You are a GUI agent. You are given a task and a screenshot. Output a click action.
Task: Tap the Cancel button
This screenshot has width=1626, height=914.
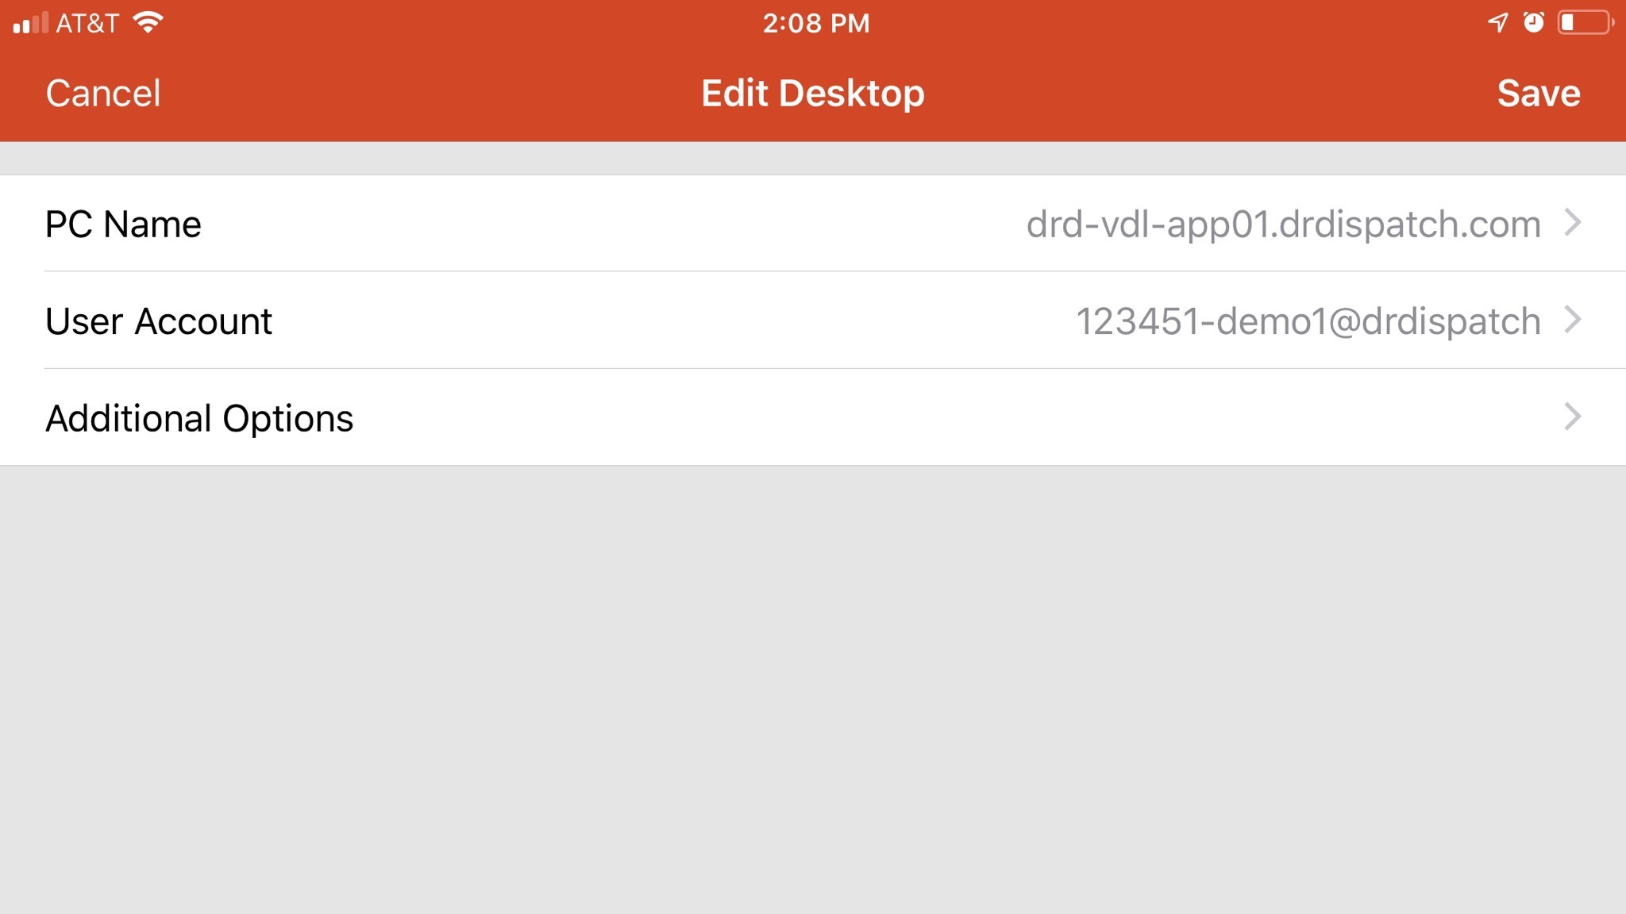[x=103, y=94]
